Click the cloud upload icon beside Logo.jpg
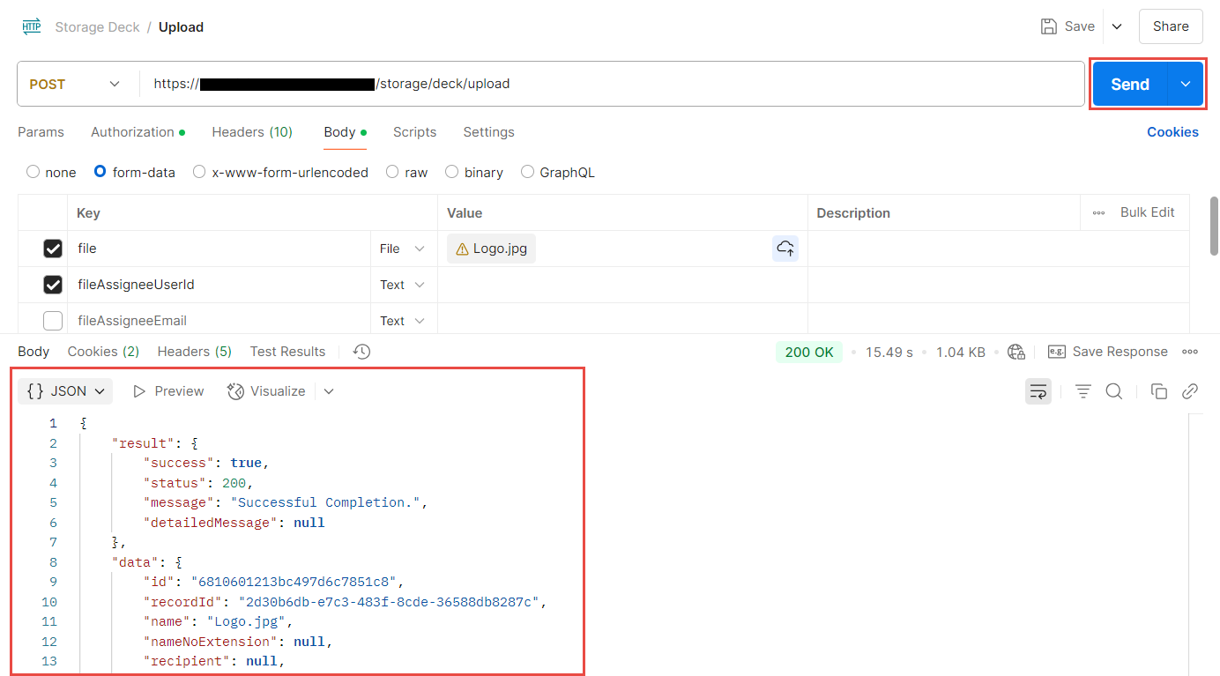The image size is (1220, 676). [x=785, y=249]
